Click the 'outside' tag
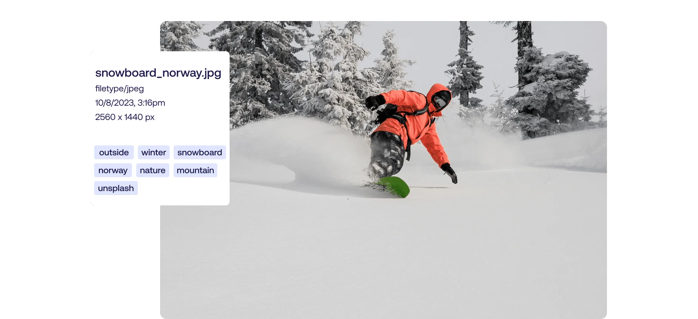The width and height of the screenshot is (698, 319). click(114, 153)
